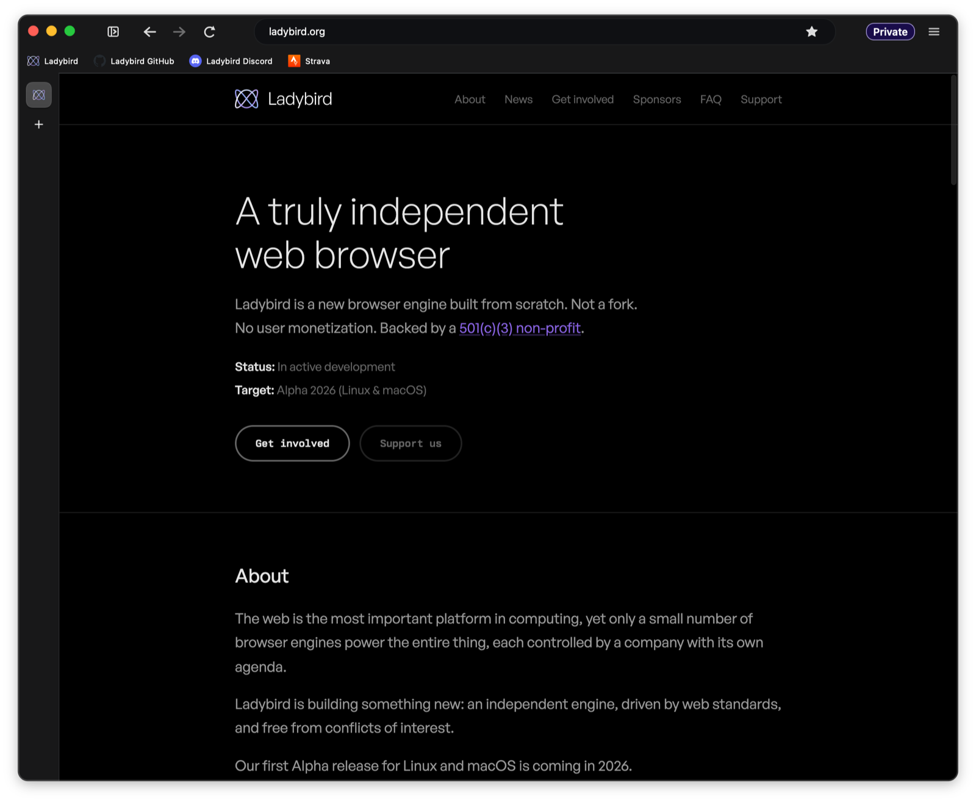Open the About nav item
Screen dimensions: 976x802
[x=470, y=99]
